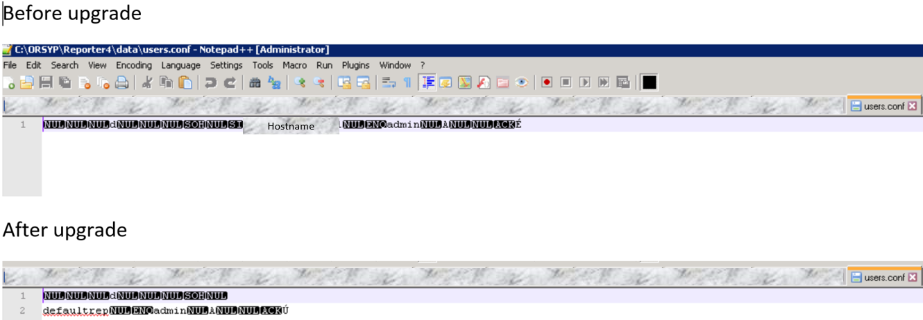Click the Redo toolbar icon
923x320 pixels.
point(230,83)
